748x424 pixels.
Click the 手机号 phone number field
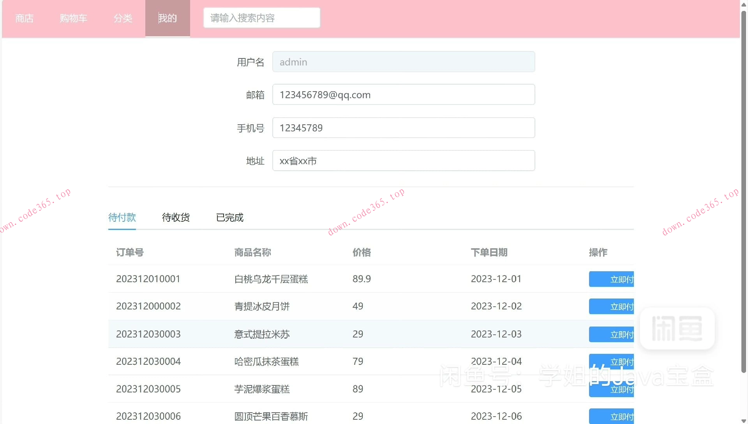click(404, 127)
